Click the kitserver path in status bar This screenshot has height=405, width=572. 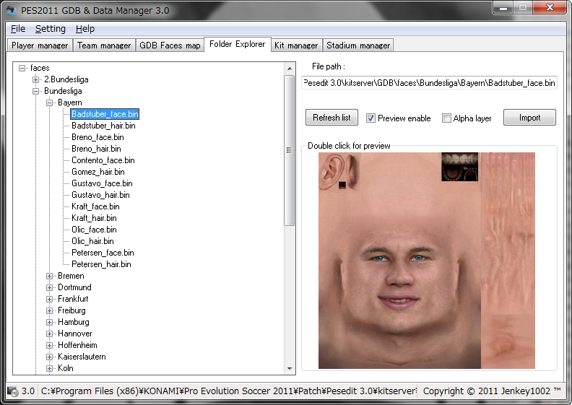click(229, 391)
